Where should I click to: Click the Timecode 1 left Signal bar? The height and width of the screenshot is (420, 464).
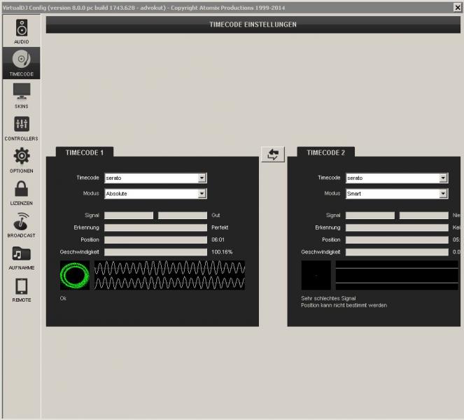click(129, 215)
